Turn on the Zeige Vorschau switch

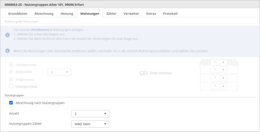click(x=143, y=73)
